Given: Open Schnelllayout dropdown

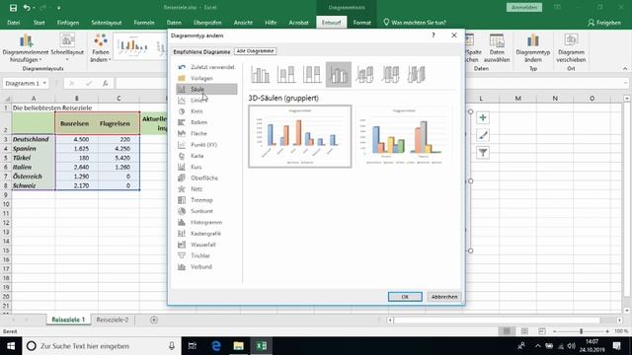Looking at the screenshot, I should [67, 47].
